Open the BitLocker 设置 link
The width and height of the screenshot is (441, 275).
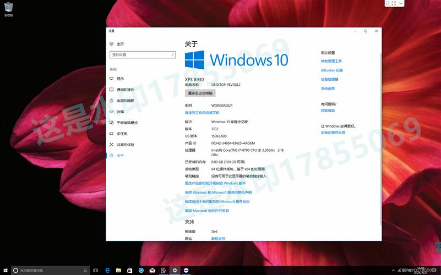coord(331,70)
